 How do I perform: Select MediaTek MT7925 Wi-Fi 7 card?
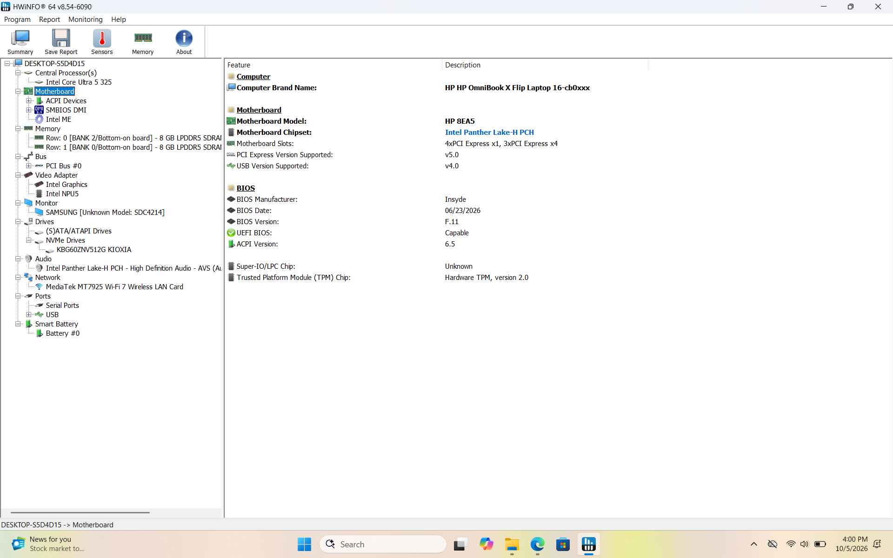click(x=114, y=287)
